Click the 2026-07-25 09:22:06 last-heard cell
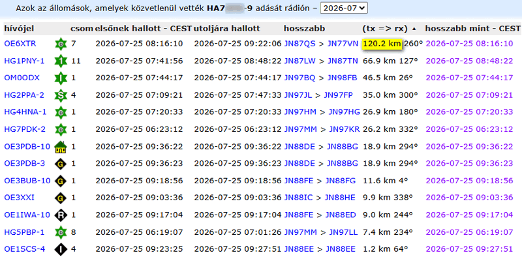The width and height of the screenshot is (522, 257). click(x=238, y=44)
